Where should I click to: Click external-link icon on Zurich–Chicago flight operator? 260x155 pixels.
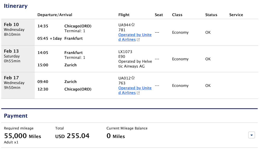pyautogui.click(x=138, y=93)
